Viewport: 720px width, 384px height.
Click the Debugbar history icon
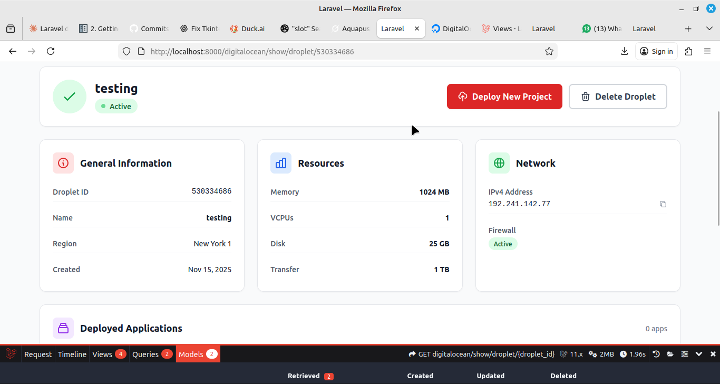[x=656, y=354]
